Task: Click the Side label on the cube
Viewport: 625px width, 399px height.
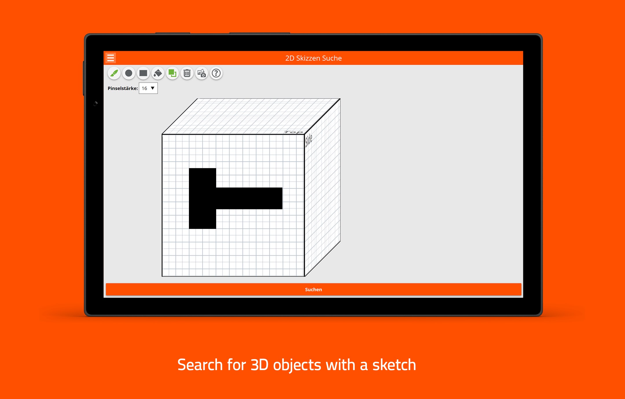Action: (x=309, y=140)
